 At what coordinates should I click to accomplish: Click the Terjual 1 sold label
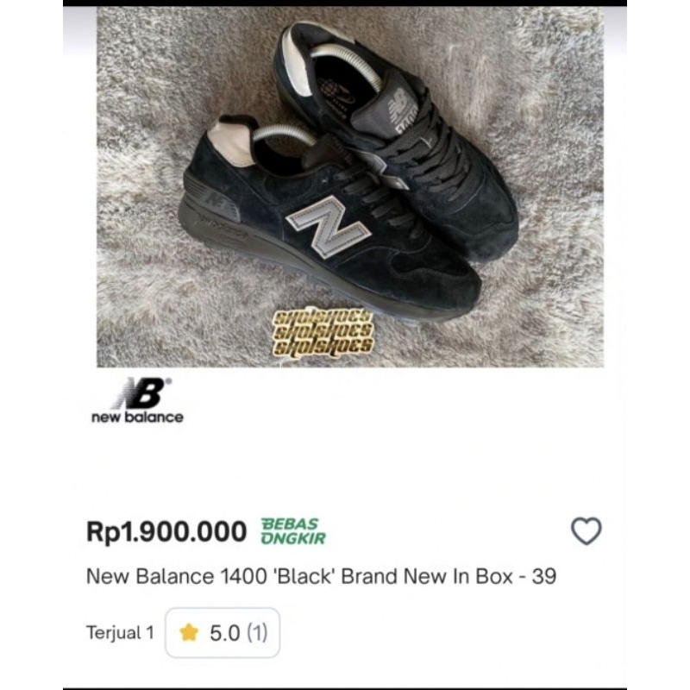click(x=120, y=633)
